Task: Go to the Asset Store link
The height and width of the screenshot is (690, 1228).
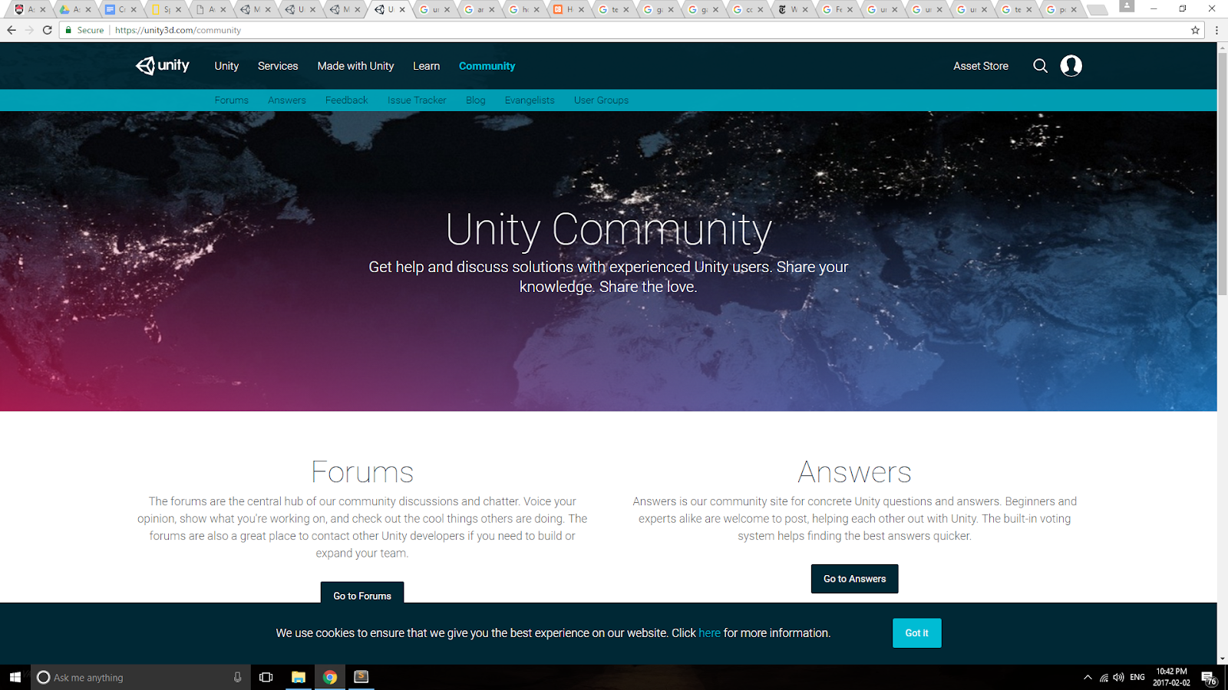Action: 981,66
